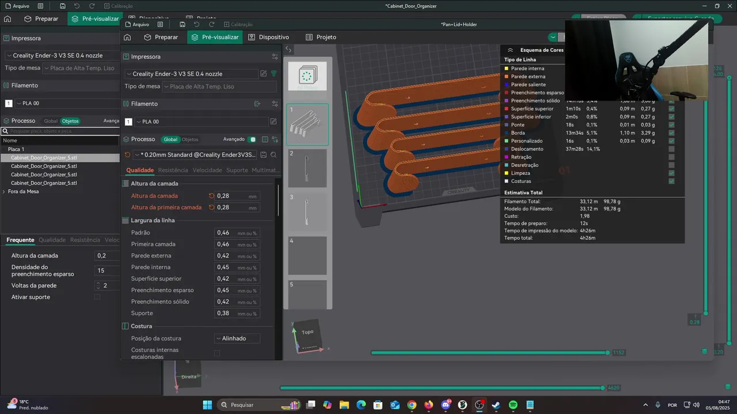This screenshot has height=414, width=737.
Task: Open Tipo de mesa dropdown in front window
Action: pyautogui.click(x=219, y=86)
